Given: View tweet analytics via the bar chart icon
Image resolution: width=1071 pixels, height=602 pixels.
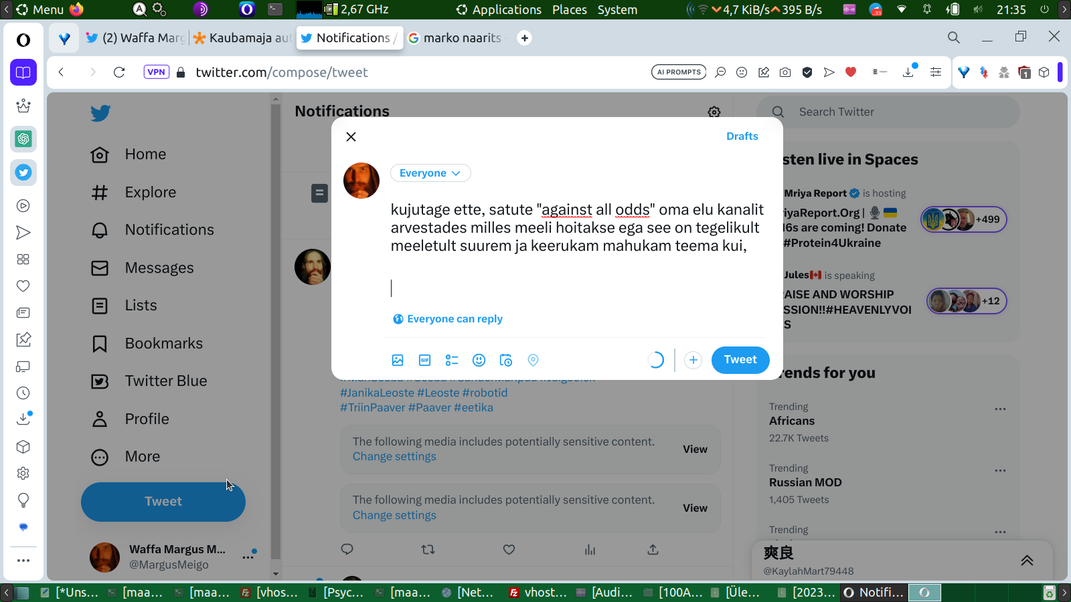Looking at the screenshot, I should 590,549.
